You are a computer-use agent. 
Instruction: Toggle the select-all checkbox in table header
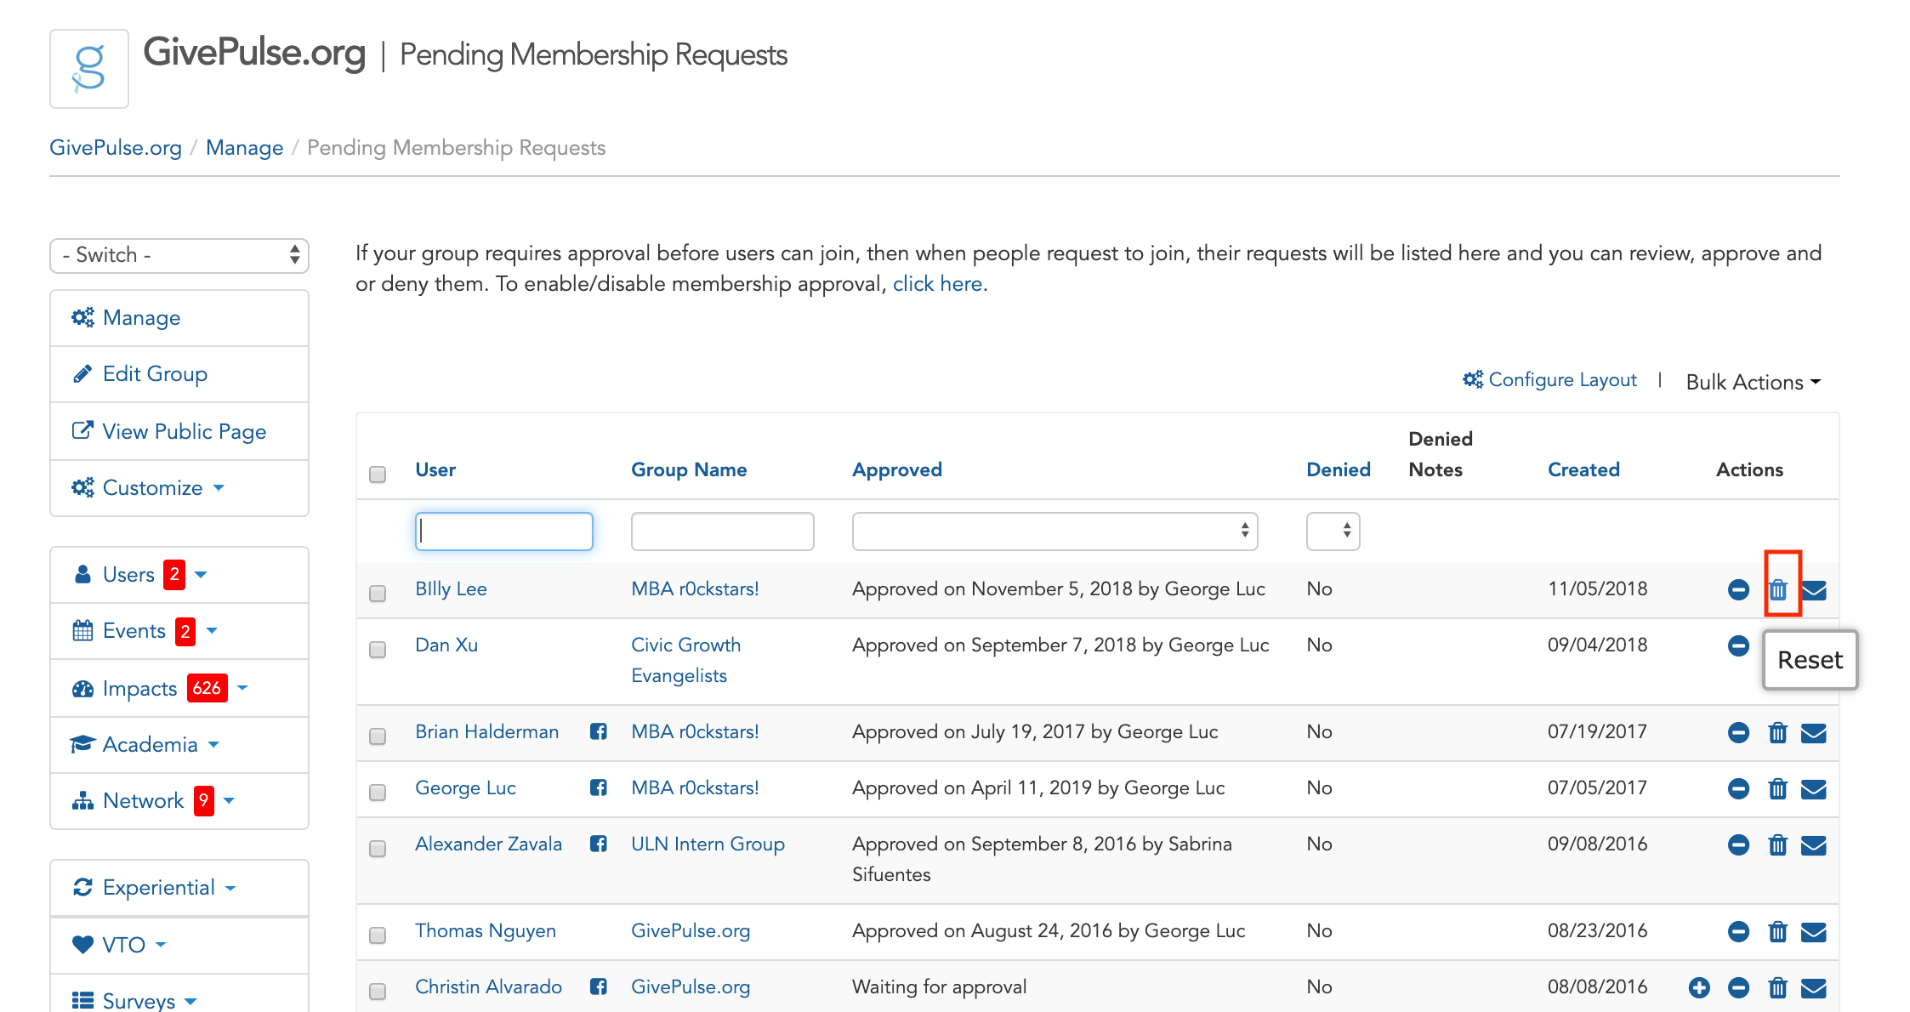378,474
